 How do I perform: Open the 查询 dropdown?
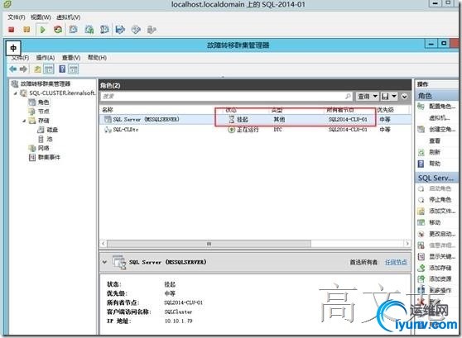pyautogui.click(x=368, y=97)
